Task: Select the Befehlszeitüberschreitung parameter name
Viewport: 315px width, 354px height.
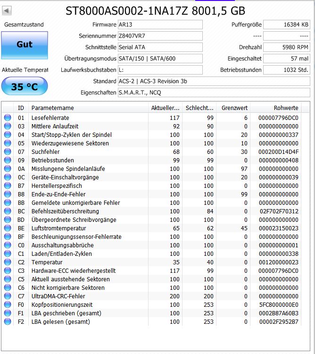Action: pyautogui.click(x=65, y=211)
